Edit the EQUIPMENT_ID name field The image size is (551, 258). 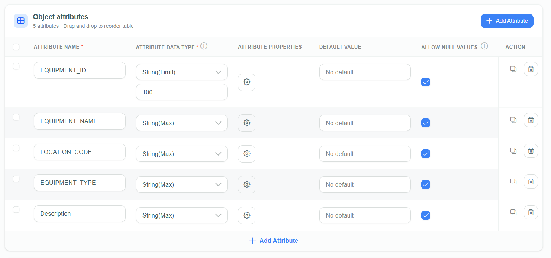point(80,70)
